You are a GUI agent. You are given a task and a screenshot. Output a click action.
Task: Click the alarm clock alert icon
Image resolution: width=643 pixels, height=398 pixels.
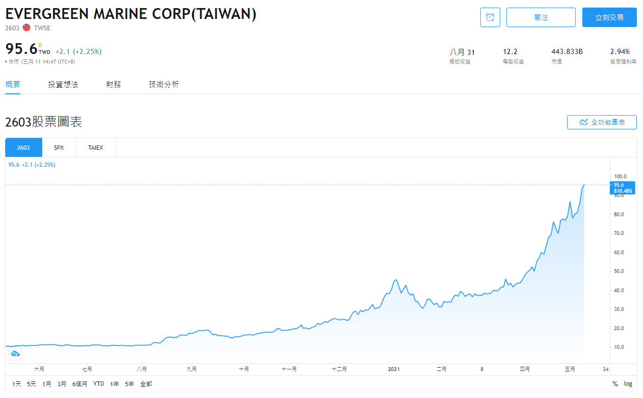(490, 18)
